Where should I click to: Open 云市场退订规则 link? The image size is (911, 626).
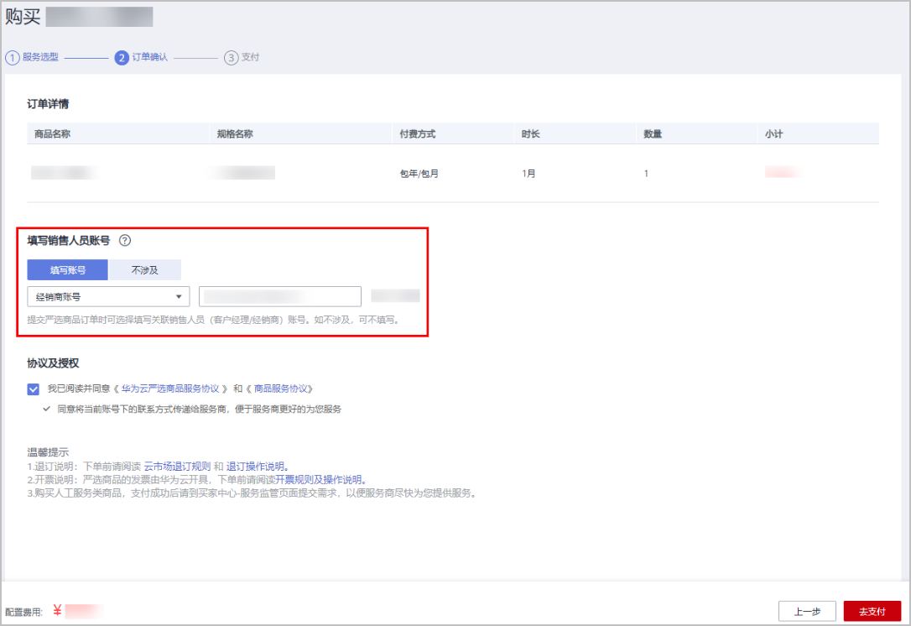pyautogui.click(x=177, y=467)
